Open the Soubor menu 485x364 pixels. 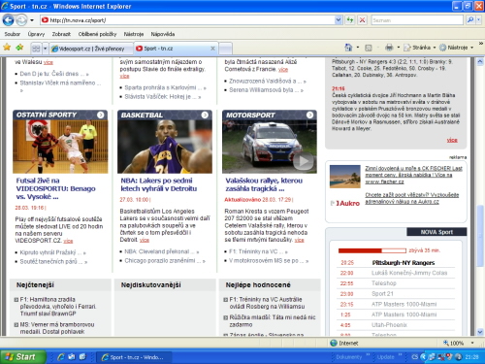coord(13,34)
